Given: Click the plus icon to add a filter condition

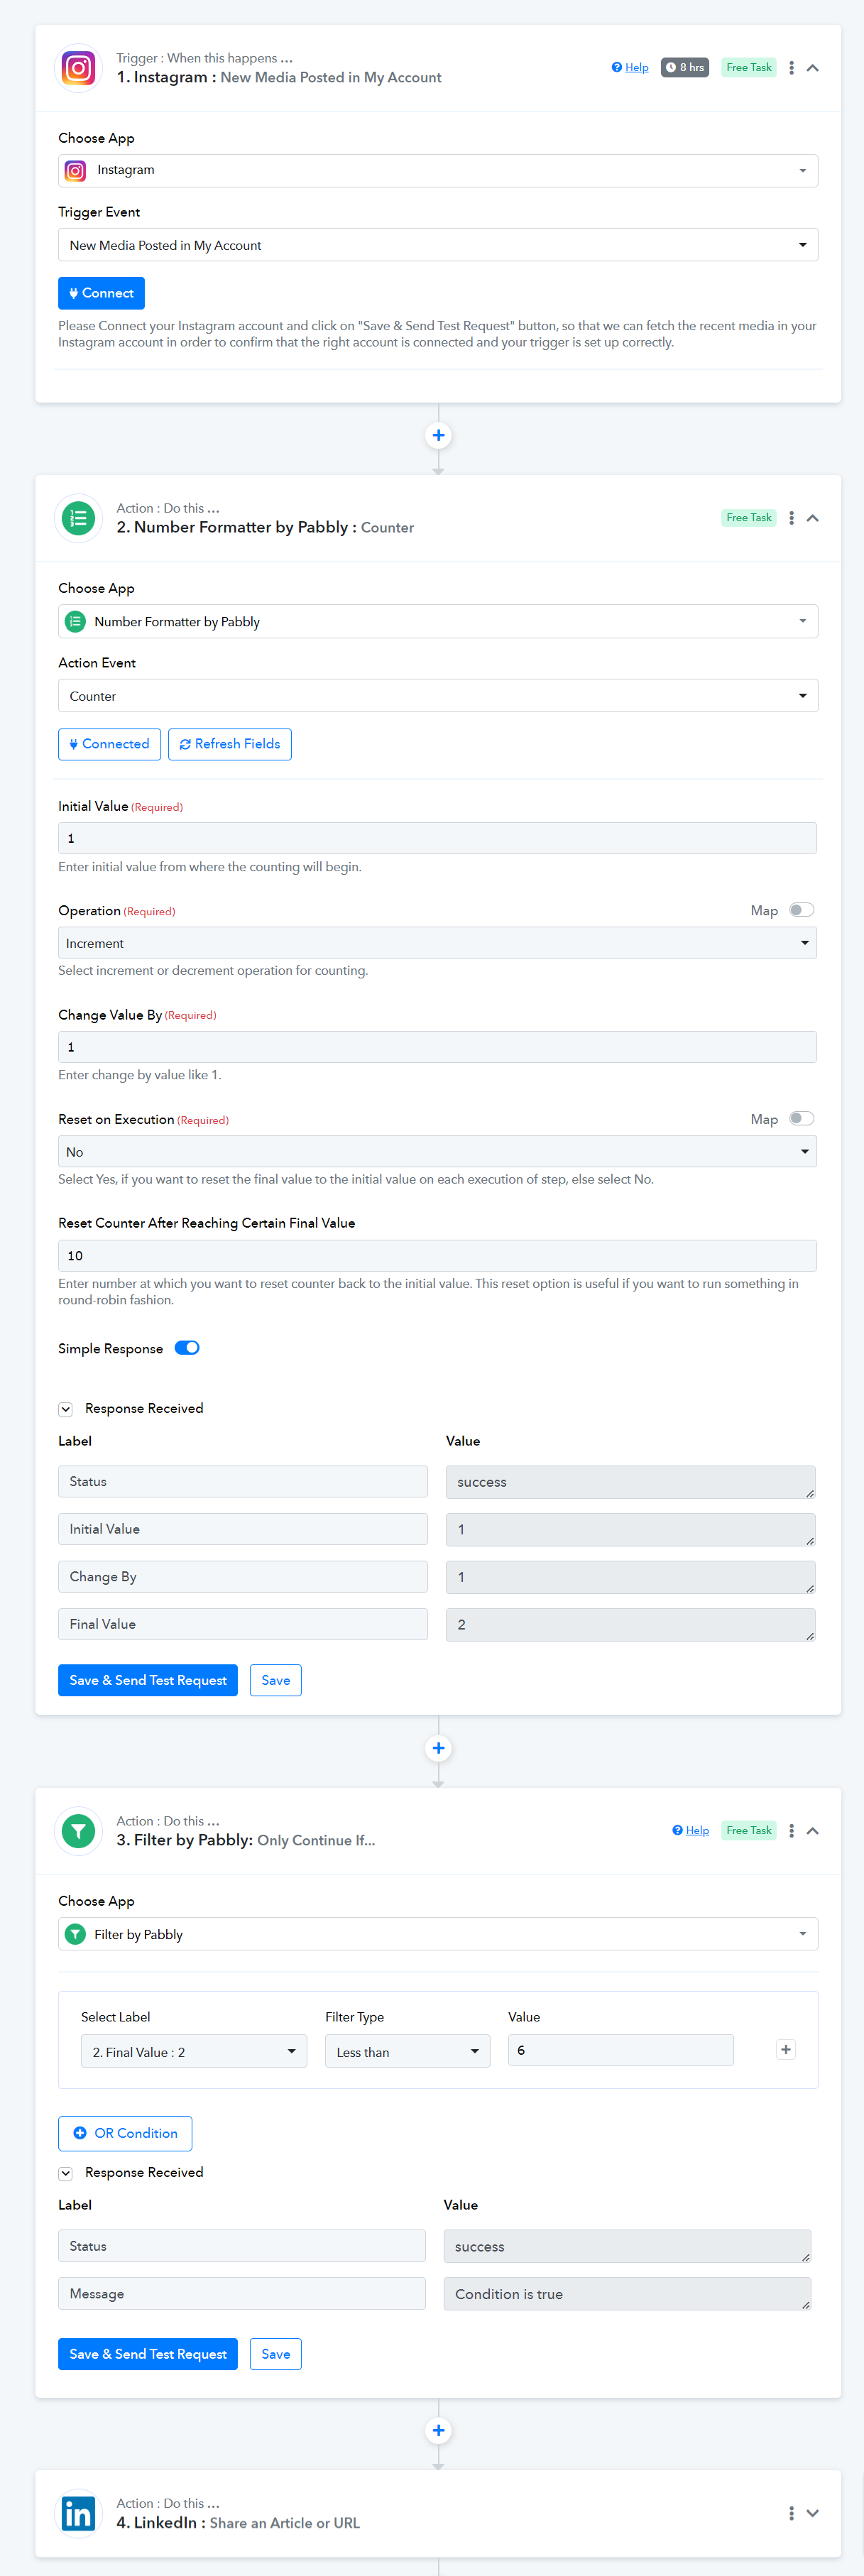Looking at the screenshot, I should coord(786,2049).
